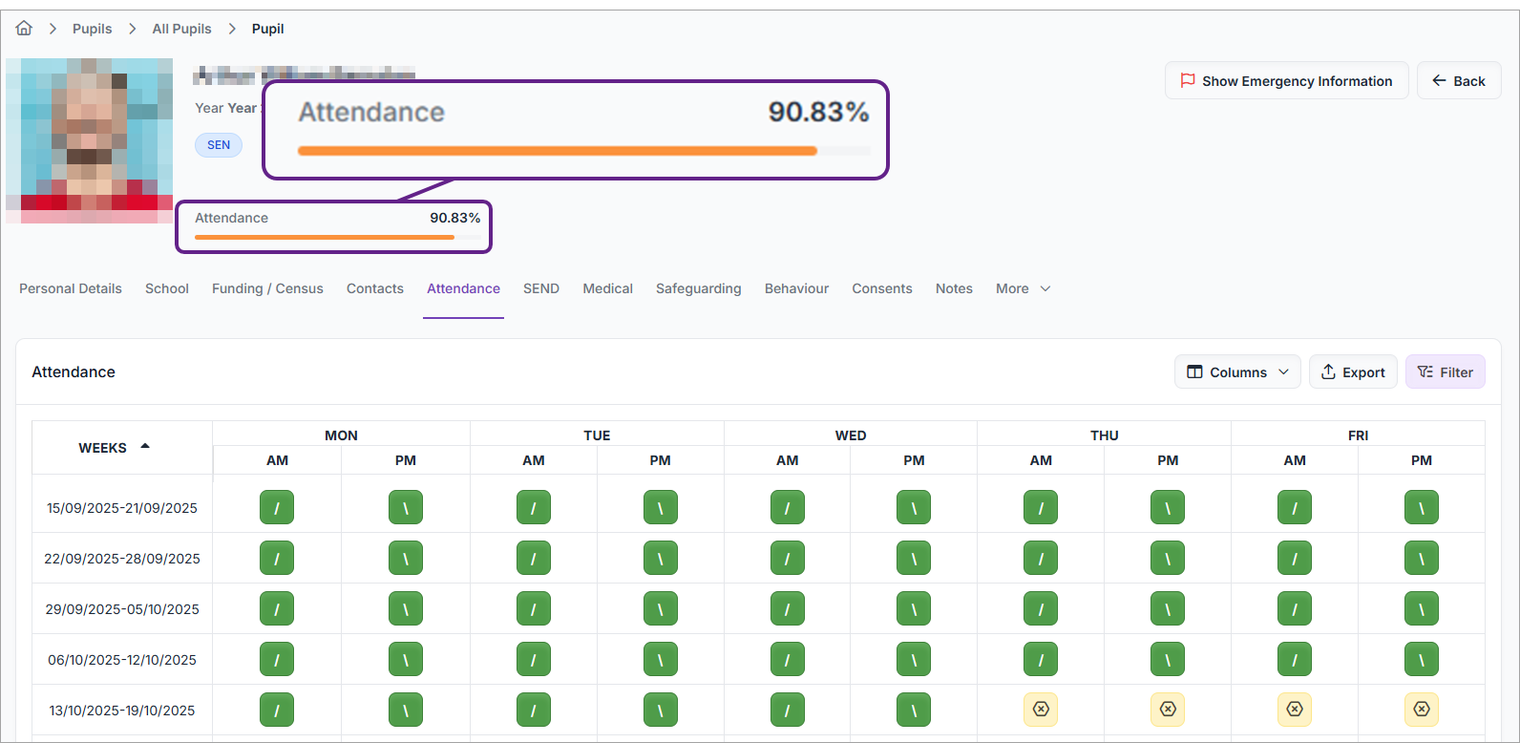Export the attendance table

tap(1353, 372)
